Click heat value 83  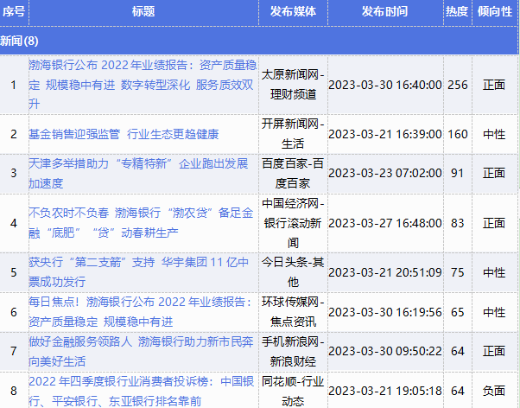pyautogui.click(x=457, y=223)
